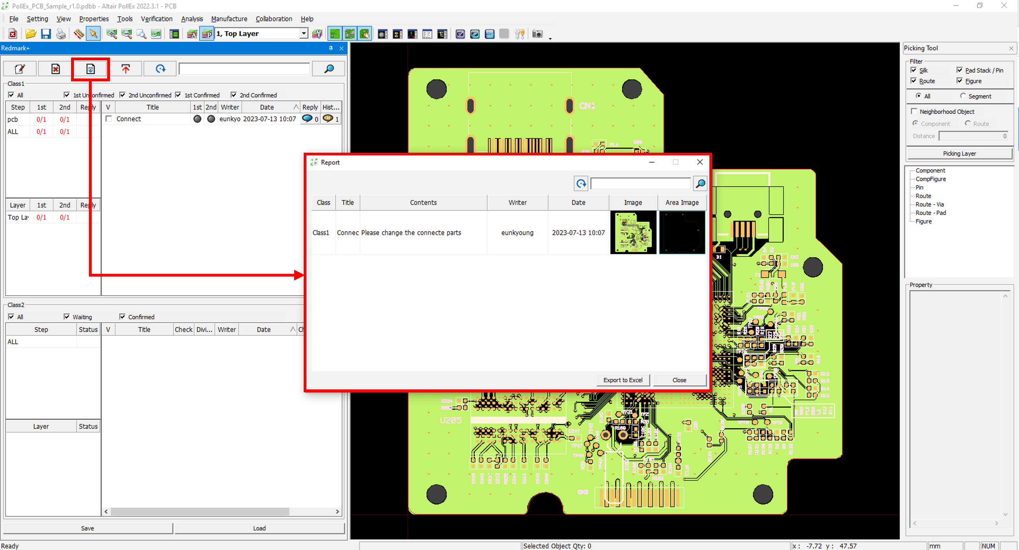Uncheck the Silk filter checkbox
This screenshot has width=1019, height=550.
(x=914, y=70)
